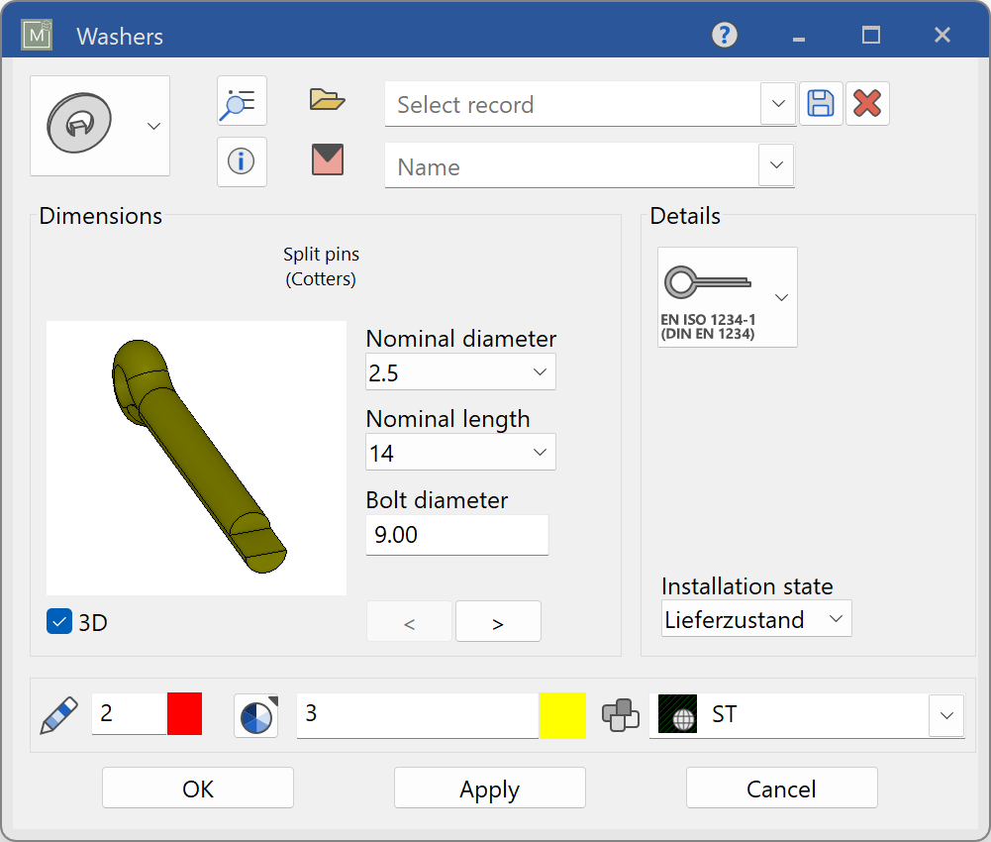Image resolution: width=991 pixels, height=842 pixels.
Task: Click the layer pie chart icon
Action: pyautogui.click(x=256, y=714)
